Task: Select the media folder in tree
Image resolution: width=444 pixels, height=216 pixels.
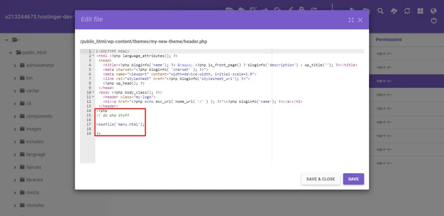Action: (x=33, y=193)
